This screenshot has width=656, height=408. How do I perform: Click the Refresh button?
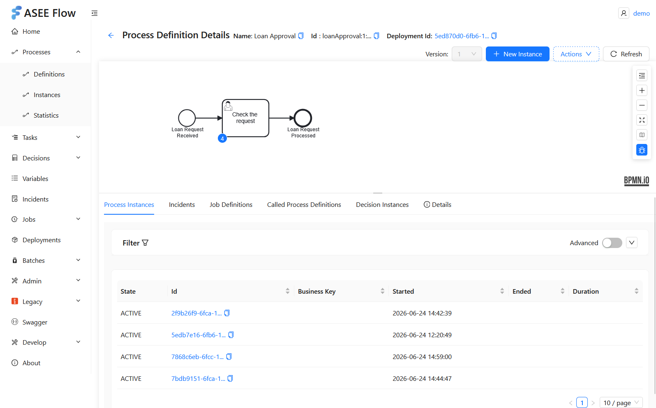(626, 54)
